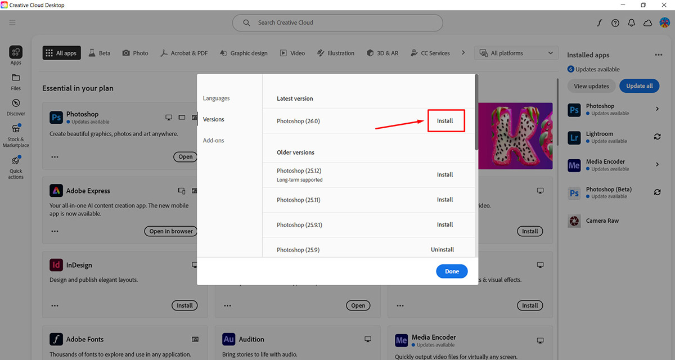The height and width of the screenshot is (360, 675).
Task: Click the fonts f icon in header
Action: [x=600, y=23]
